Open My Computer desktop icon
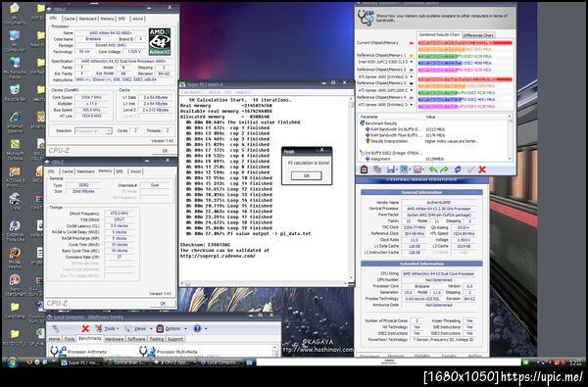This screenshot has width=588, height=387. 15,41
